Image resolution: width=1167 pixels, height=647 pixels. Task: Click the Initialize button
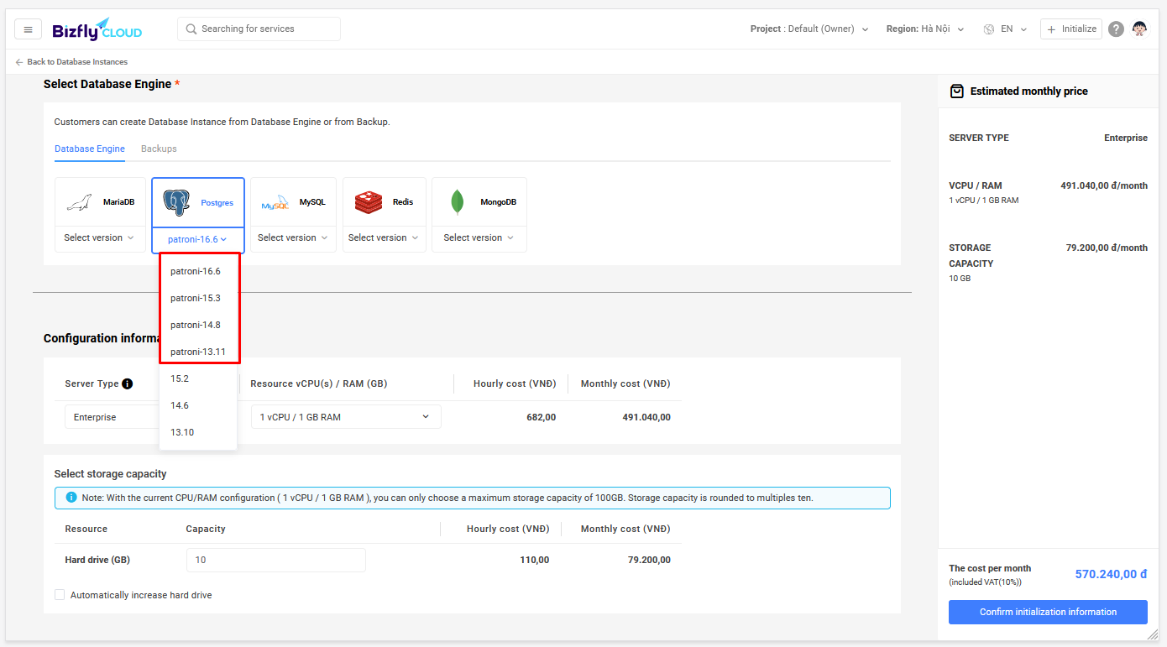pos(1071,29)
